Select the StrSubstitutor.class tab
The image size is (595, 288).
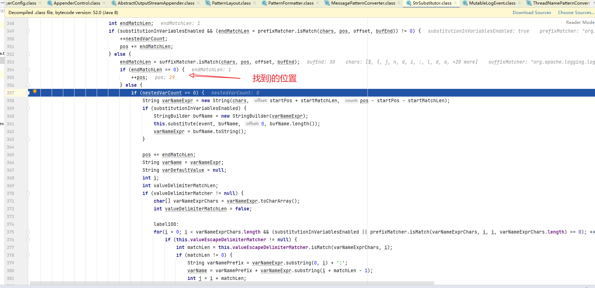pos(432,3)
